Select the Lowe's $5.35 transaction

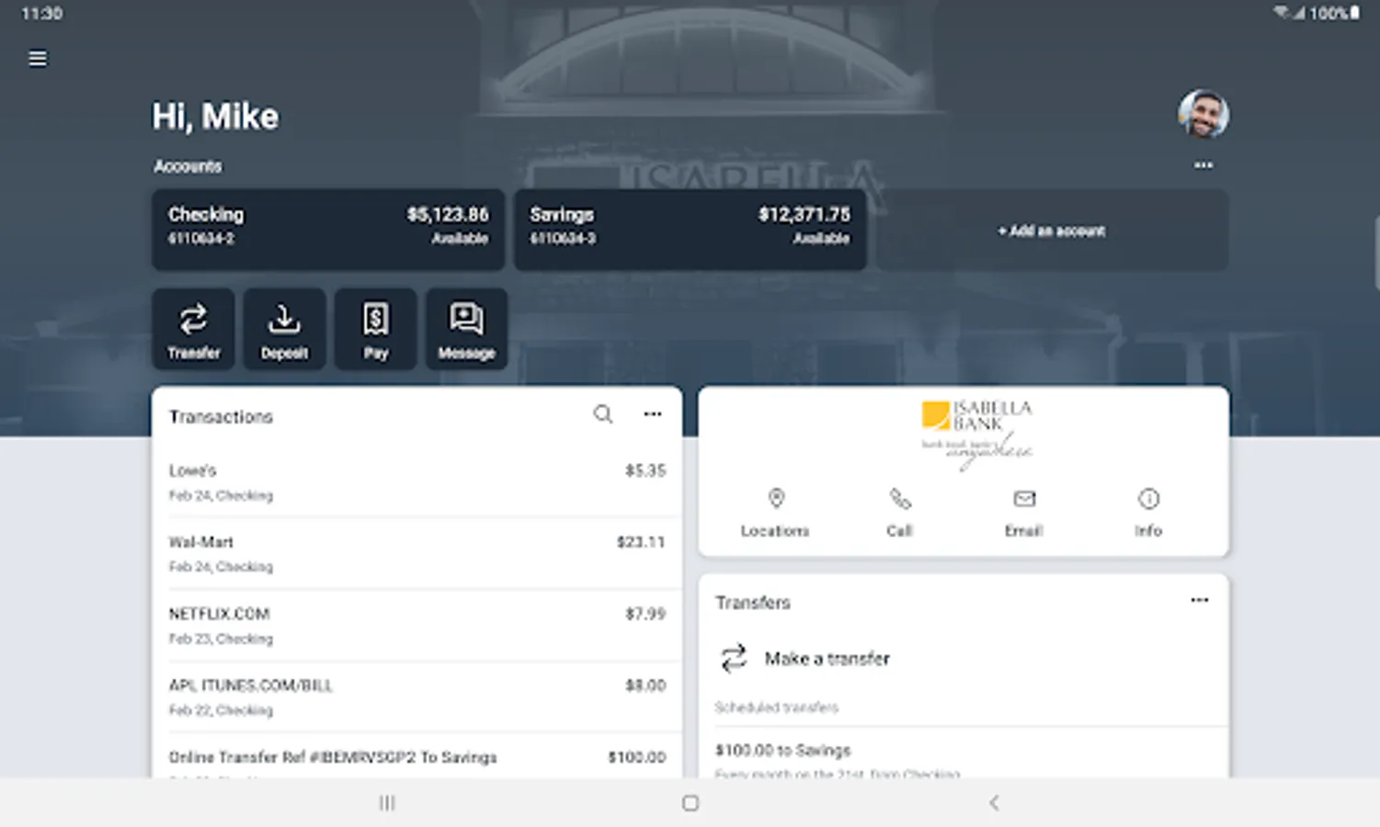pos(416,482)
